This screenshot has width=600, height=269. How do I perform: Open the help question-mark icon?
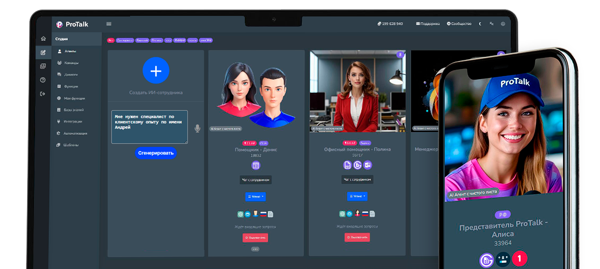[43, 80]
